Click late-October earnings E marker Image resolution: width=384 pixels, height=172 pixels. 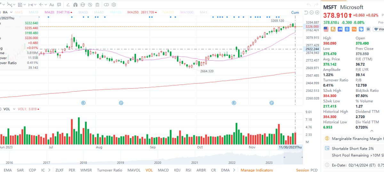pos(234,103)
